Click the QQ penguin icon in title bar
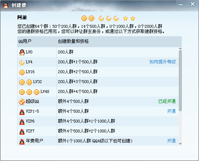The width and height of the screenshot is (199, 161). (x=5, y=5)
